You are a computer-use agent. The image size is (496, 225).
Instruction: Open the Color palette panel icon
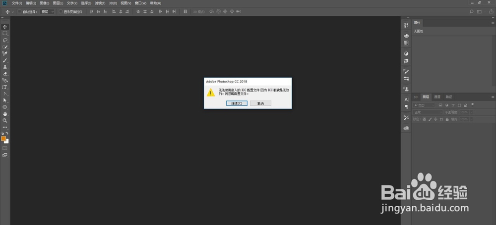point(407,36)
